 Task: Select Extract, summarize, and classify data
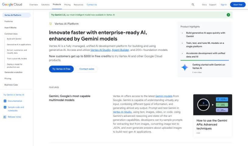coord(17,52)
